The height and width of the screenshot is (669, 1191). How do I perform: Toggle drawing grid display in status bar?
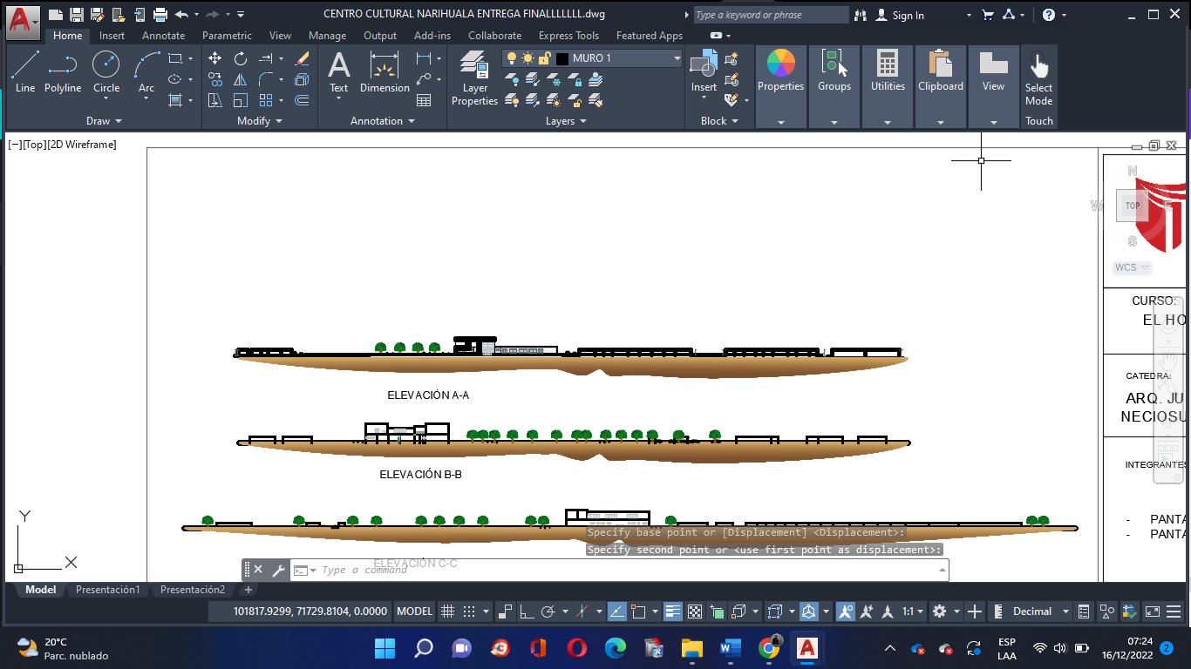447,612
